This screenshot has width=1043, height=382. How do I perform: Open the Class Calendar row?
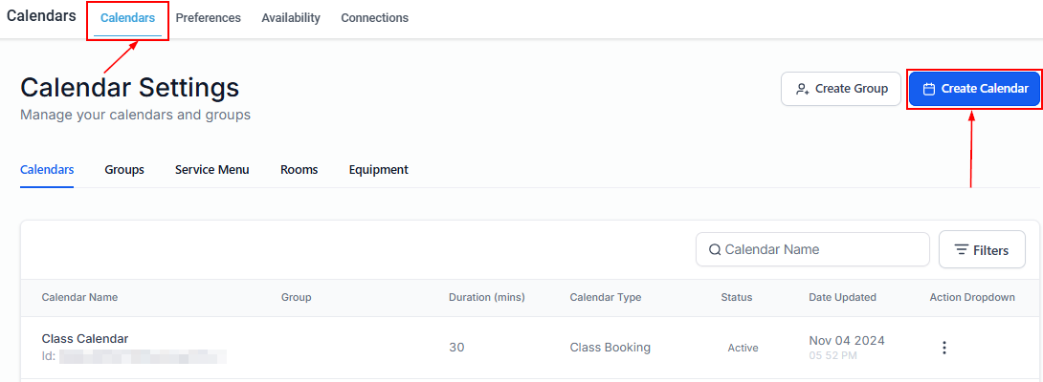(85, 339)
